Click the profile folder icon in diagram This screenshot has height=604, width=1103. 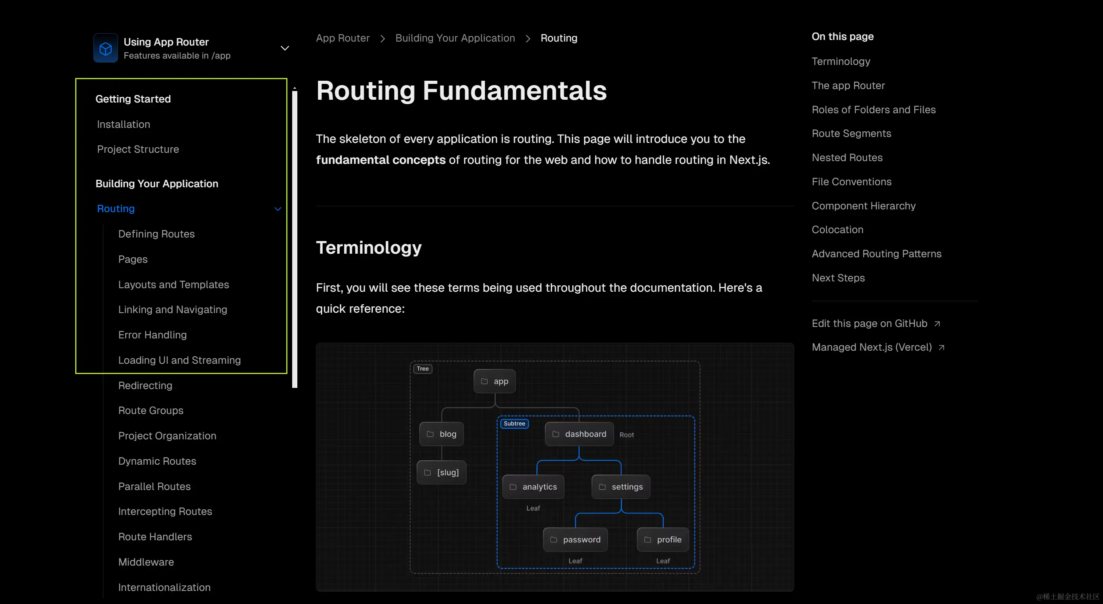(x=647, y=540)
